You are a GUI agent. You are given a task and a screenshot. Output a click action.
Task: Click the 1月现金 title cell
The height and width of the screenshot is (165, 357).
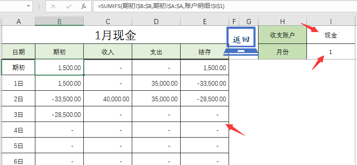pyautogui.click(x=115, y=35)
